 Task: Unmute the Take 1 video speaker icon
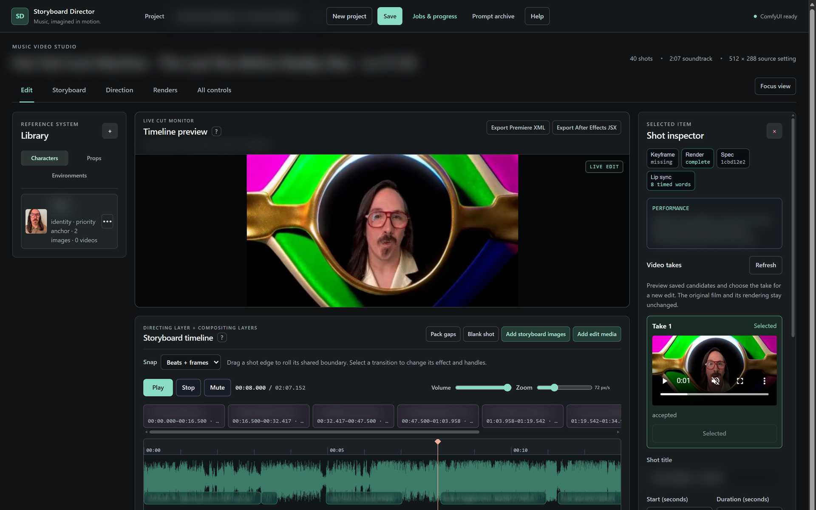(x=716, y=381)
